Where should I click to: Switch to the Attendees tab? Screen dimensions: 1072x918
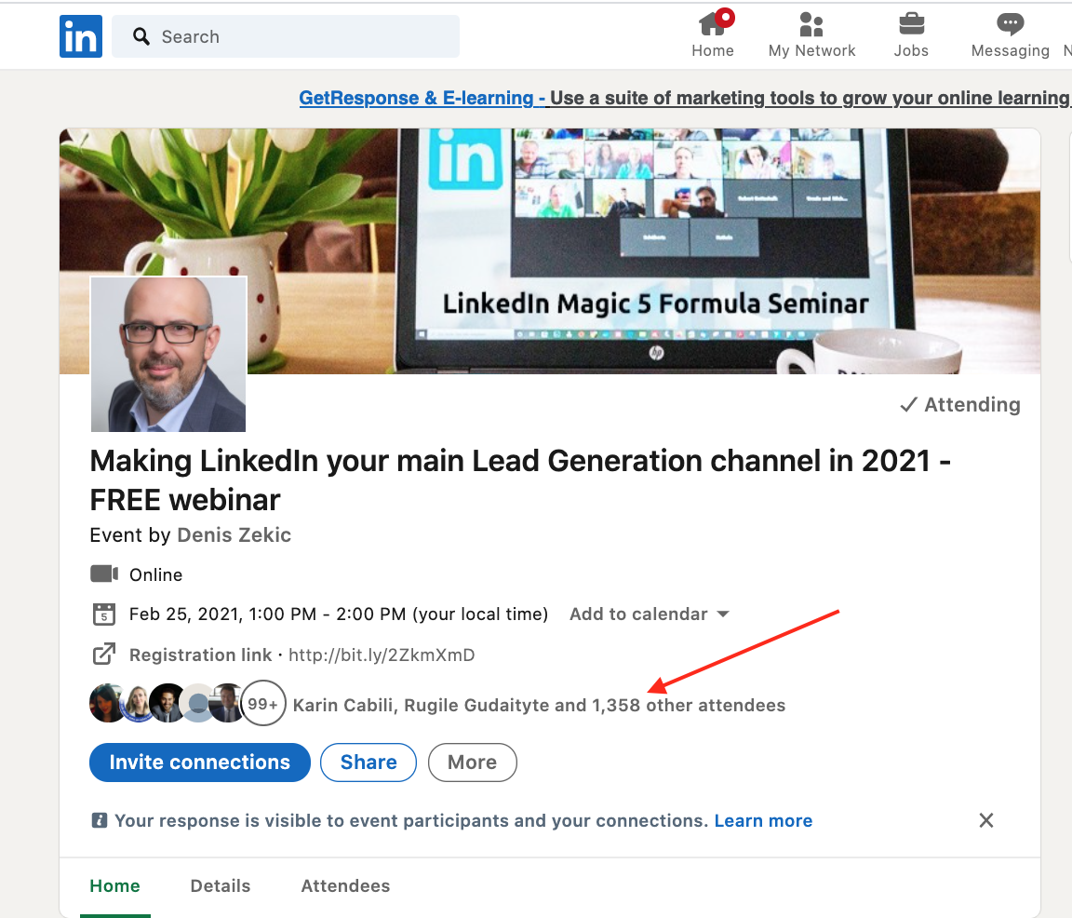(345, 885)
